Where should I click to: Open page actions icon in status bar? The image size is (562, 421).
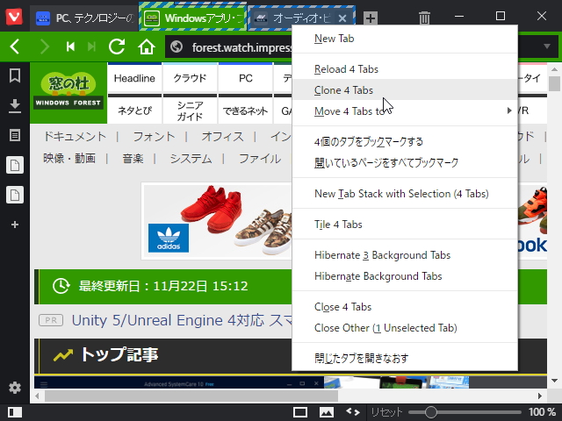pyautogui.click(x=353, y=412)
